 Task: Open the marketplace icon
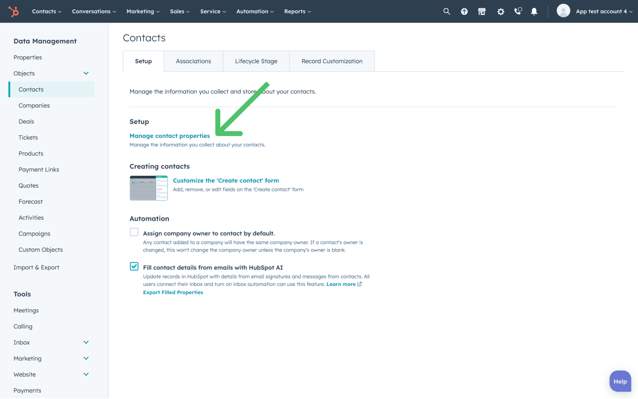(x=482, y=11)
